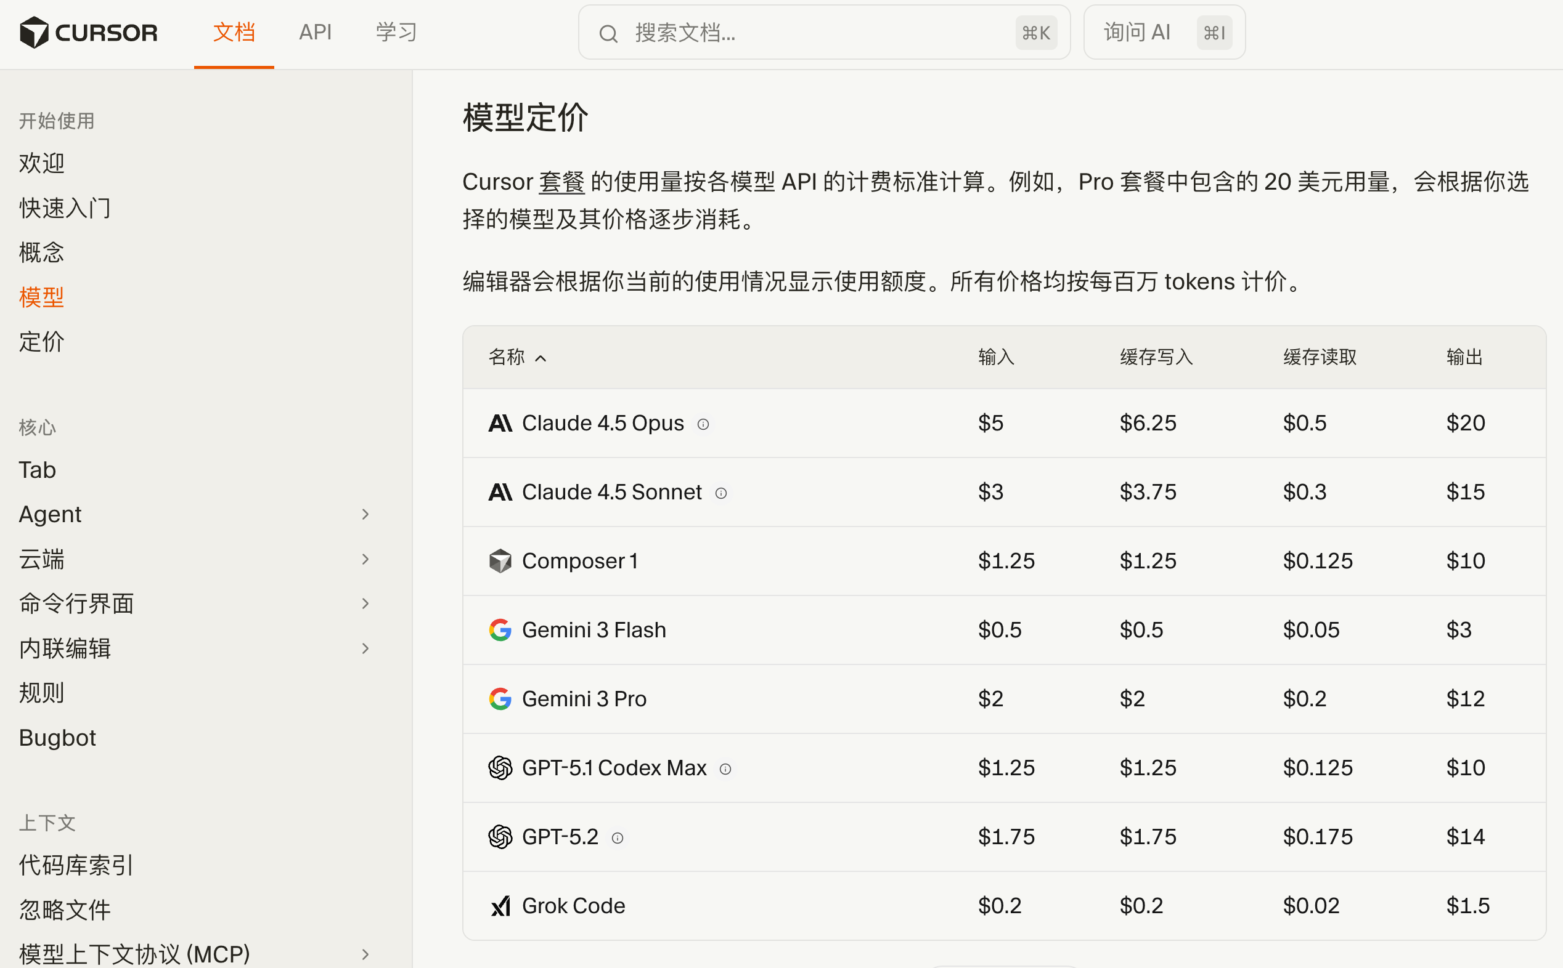Click info icon beside GPT-5.2
Screen dimensions: 1563x968
pos(617,838)
